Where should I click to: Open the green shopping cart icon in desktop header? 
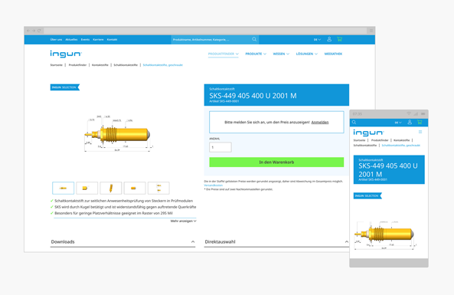coord(339,39)
